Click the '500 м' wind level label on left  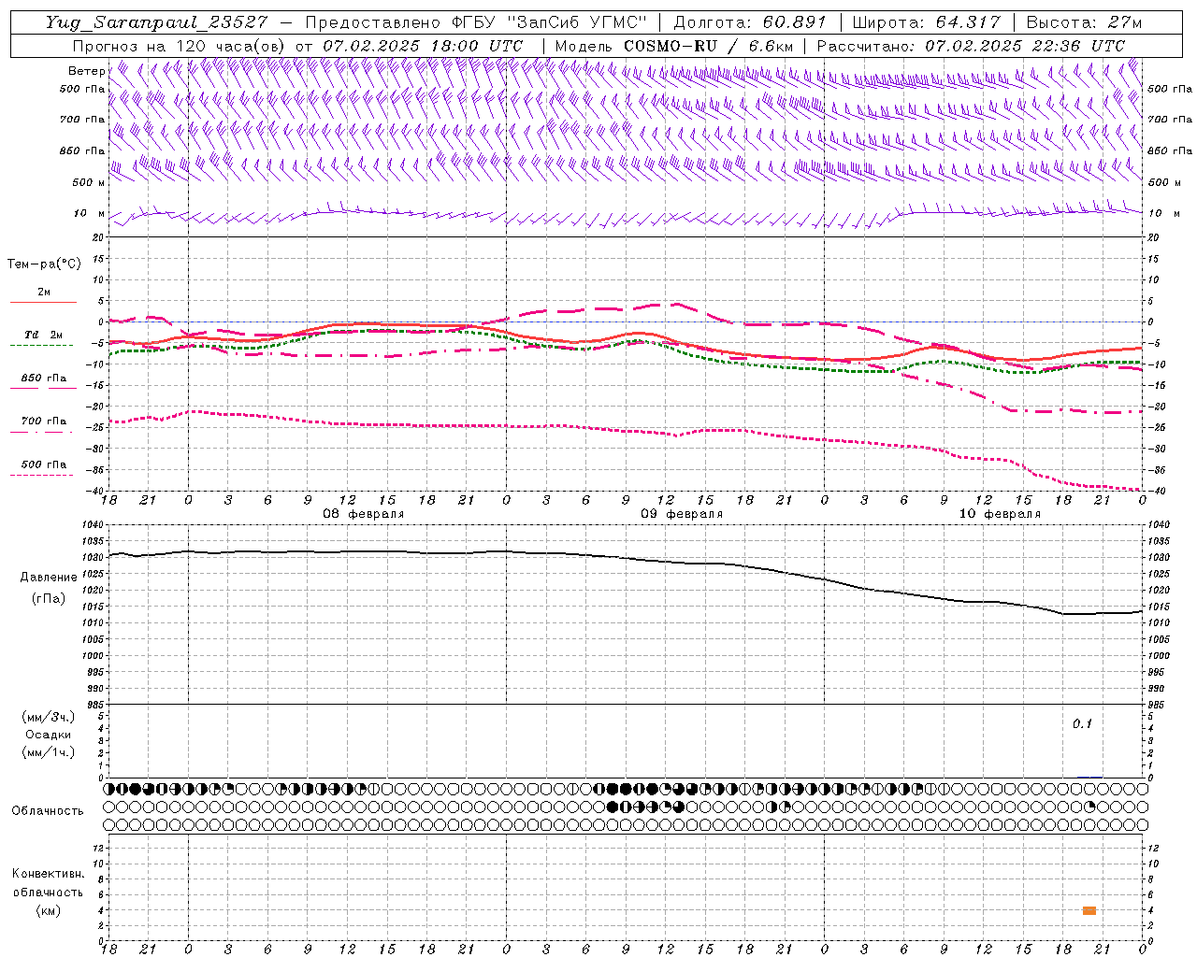89,182
